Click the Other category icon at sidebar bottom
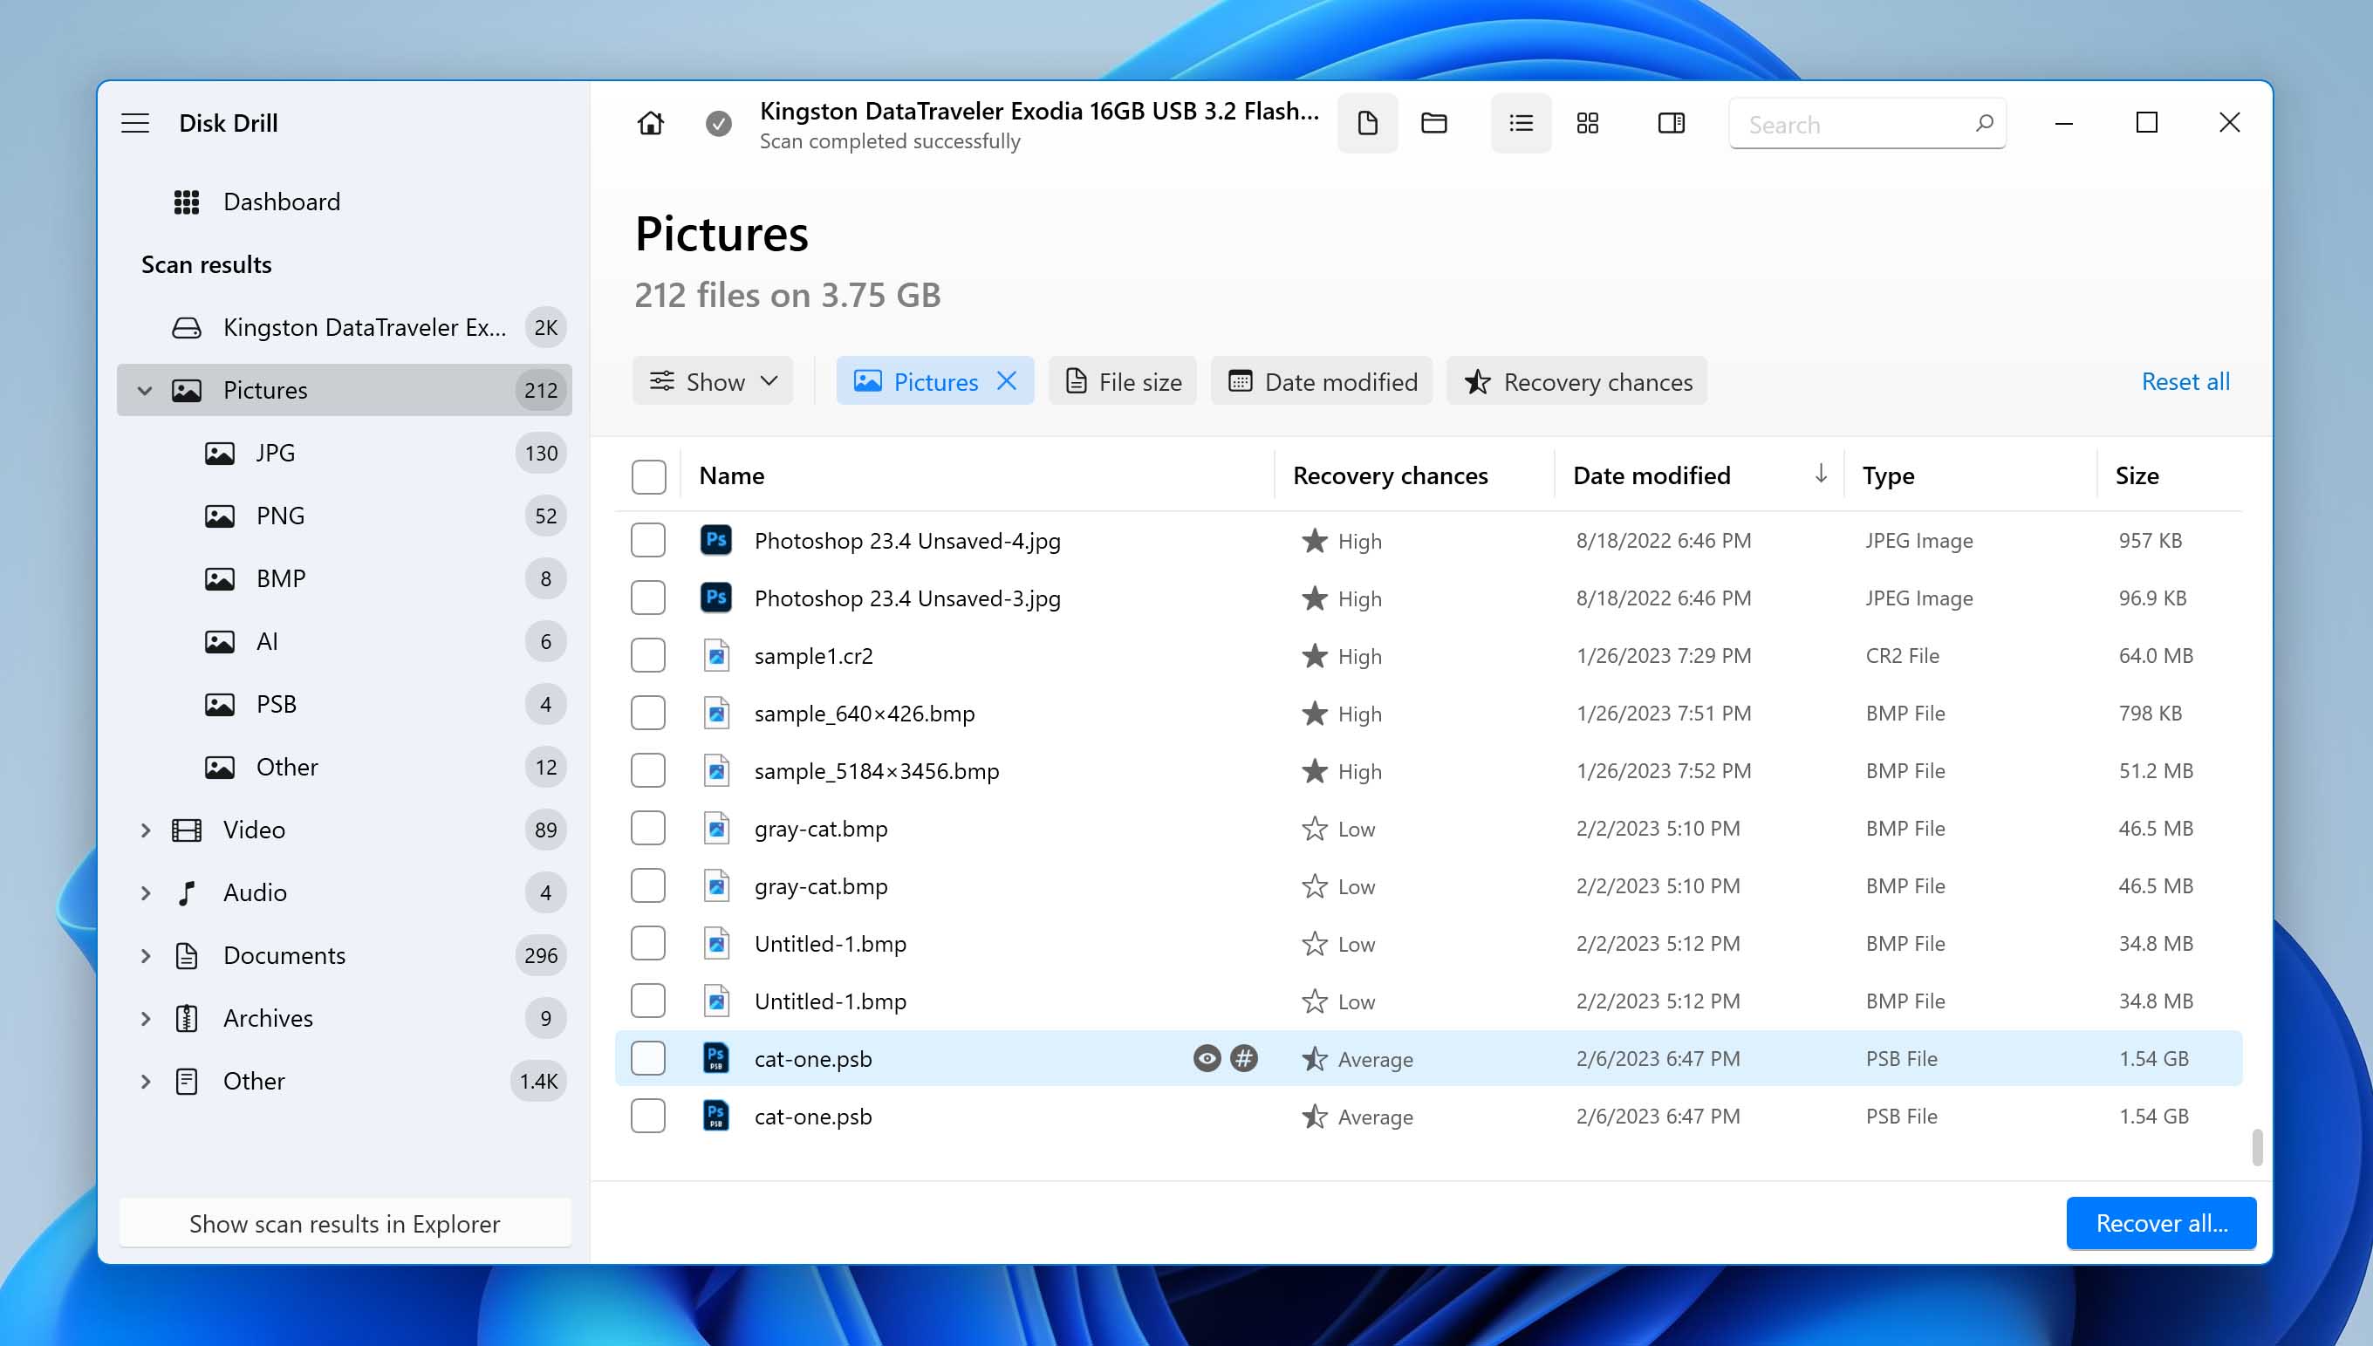This screenshot has width=2373, height=1346. (x=187, y=1081)
